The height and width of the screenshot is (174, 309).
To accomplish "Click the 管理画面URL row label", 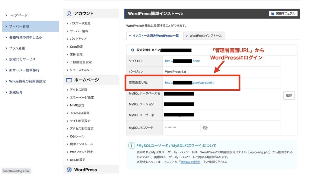I will coord(138,83).
